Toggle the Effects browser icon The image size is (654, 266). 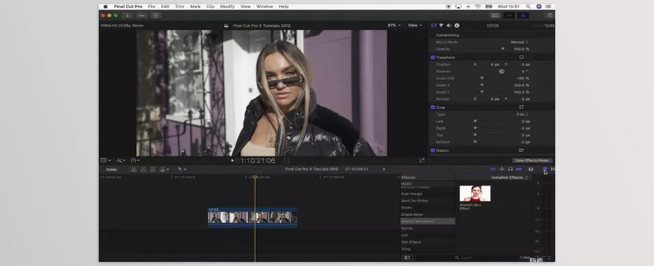[545, 169]
